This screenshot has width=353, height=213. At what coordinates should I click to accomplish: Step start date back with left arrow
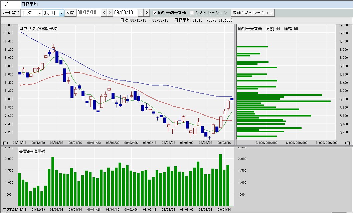point(104,13)
